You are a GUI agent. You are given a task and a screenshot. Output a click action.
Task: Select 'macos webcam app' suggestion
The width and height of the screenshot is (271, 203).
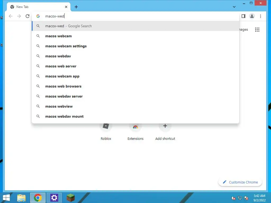(x=135, y=76)
